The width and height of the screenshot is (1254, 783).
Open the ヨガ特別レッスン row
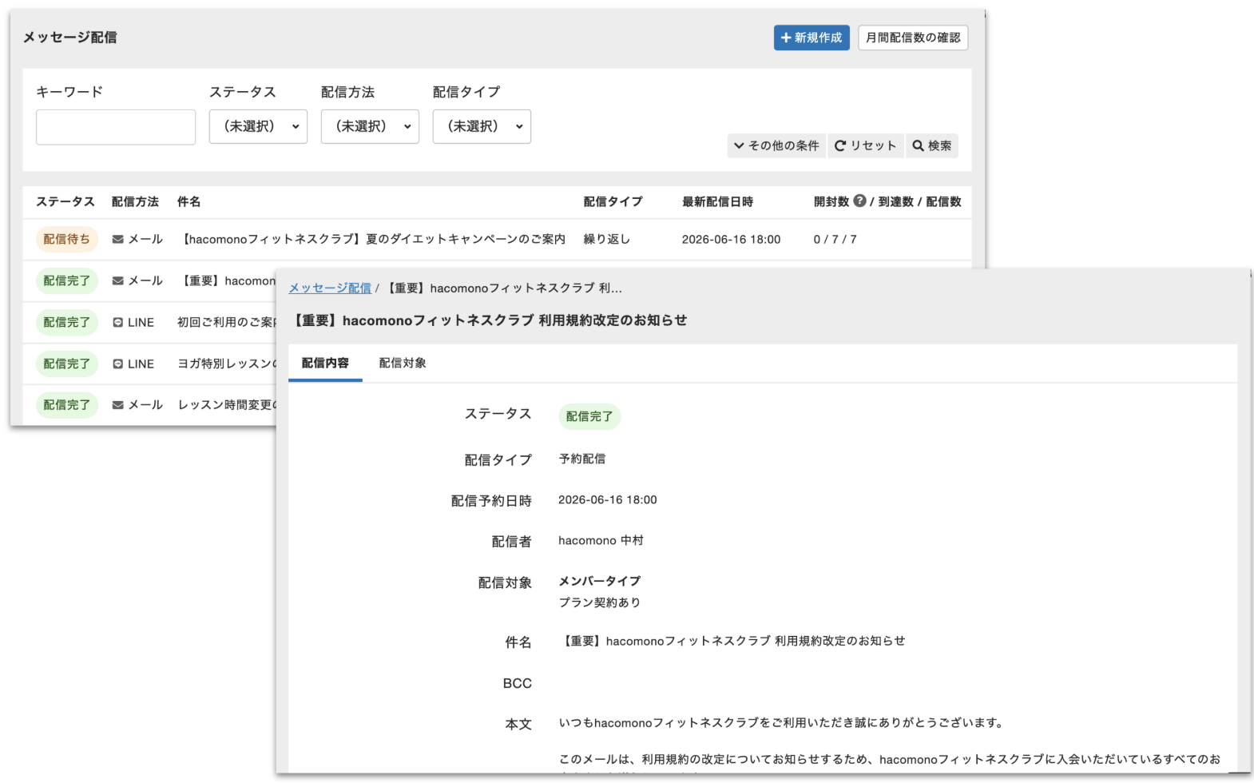click(x=226, y=364)
